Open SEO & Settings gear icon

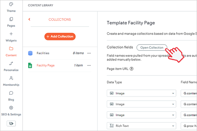coord(11,108)
